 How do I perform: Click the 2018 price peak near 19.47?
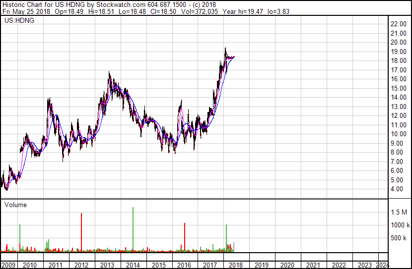coord(225,48)
